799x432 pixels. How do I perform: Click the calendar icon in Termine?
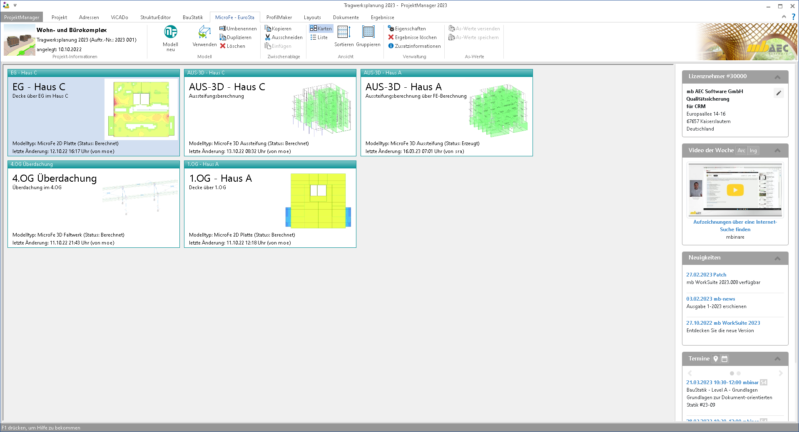click(724, 359)
